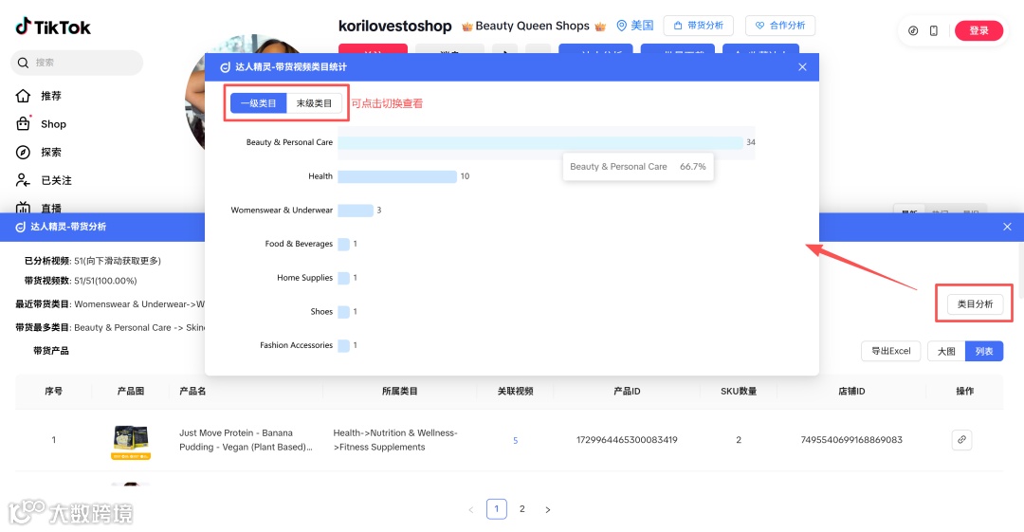Click next page arrow
1024x532 pixels.
(548, 509)
